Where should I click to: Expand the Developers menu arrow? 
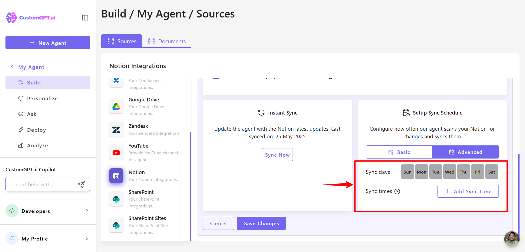[x=87, y=211]
